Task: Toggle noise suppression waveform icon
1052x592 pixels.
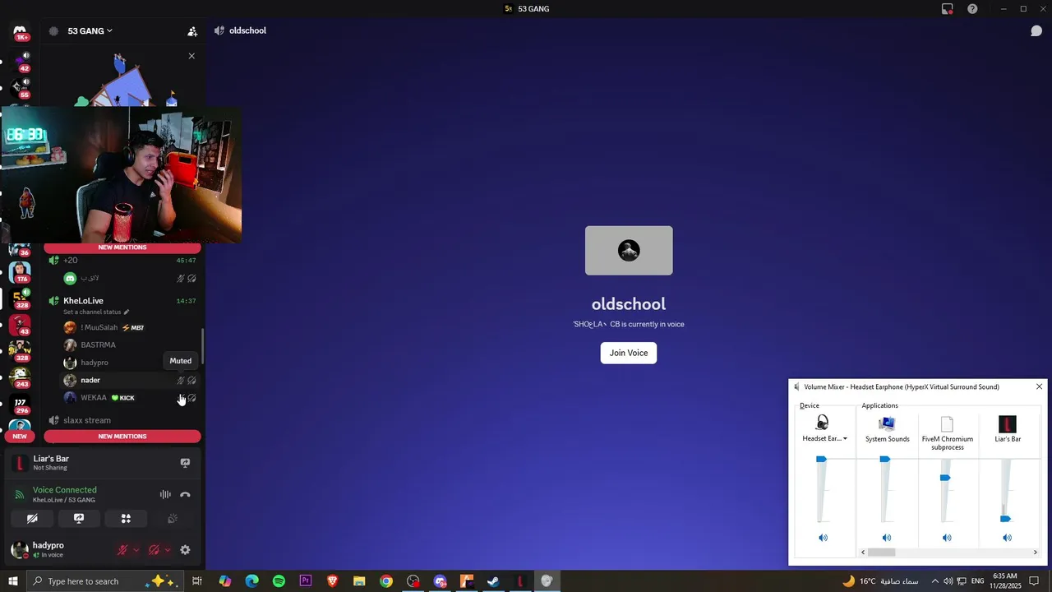Action: tap(165, 494)
